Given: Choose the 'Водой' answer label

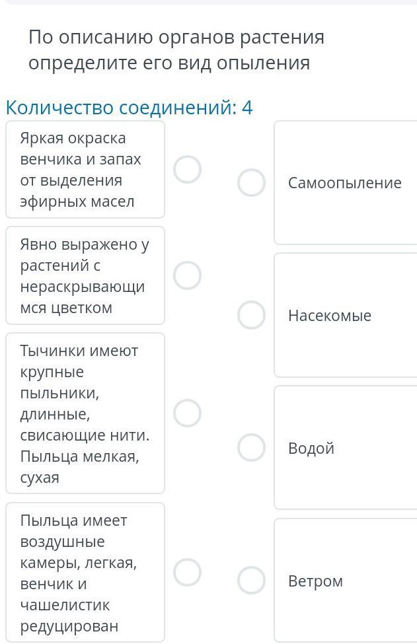Looking at the screenshot, I should [x=311, y=448].
